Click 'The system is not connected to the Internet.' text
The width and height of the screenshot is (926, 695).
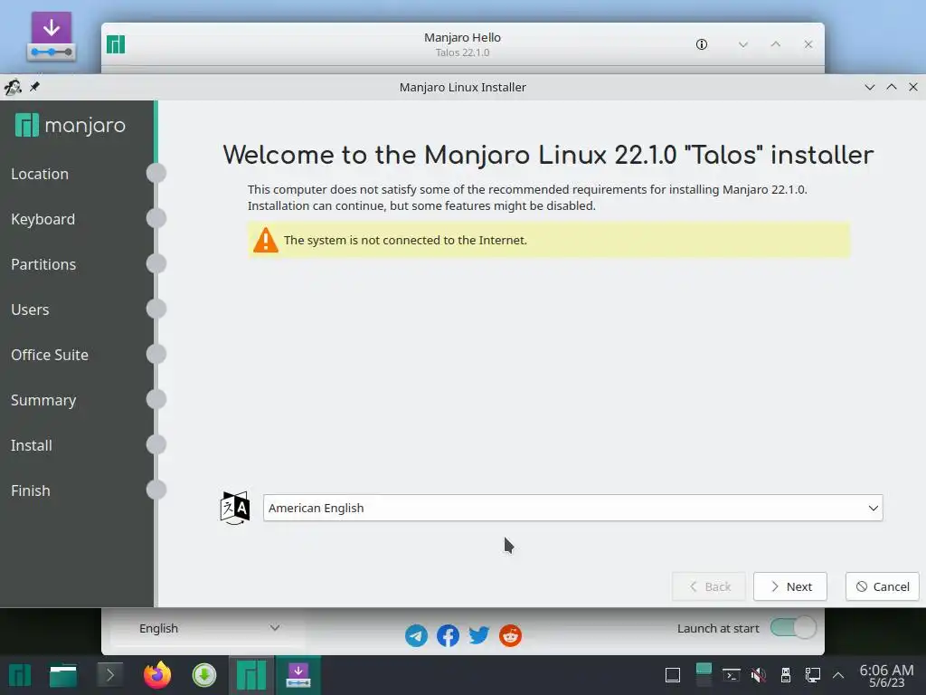click(405, 240)
